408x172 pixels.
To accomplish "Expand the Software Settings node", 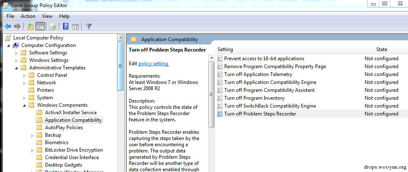I will (16, 53).
